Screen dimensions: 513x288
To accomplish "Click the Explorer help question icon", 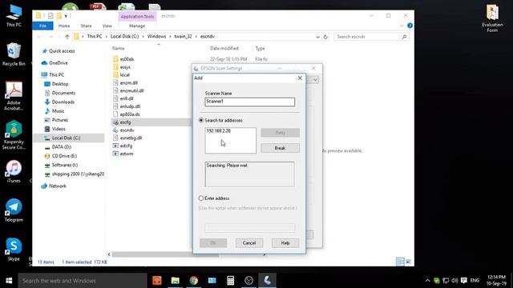I will point(410,26).
